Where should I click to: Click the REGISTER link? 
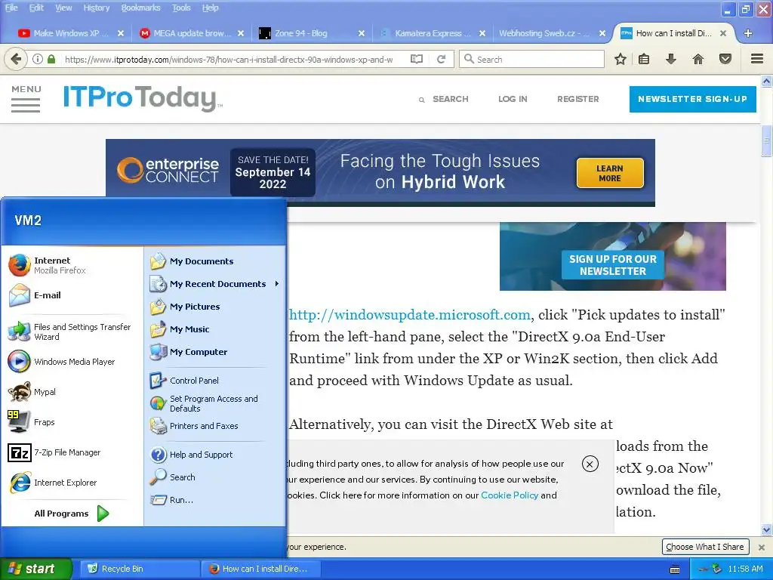point(577,99)
